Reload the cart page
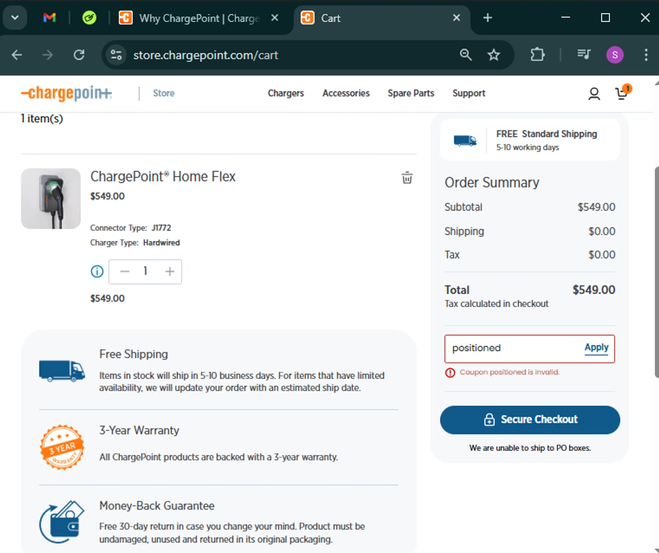The width and height of the screenshot is (659, 553). (x=79, y=55)
